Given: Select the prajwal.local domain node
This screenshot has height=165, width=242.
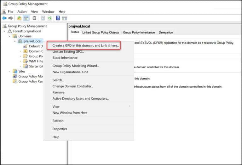Looking at the screenshot, I should [32, 41].
